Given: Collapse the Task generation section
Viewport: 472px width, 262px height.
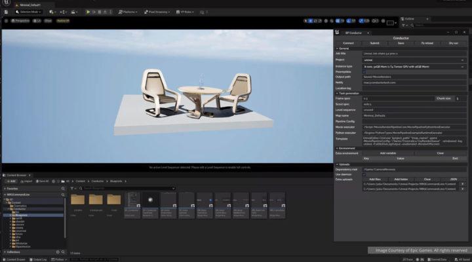Looking at the screenshot, I should point(337,94).
